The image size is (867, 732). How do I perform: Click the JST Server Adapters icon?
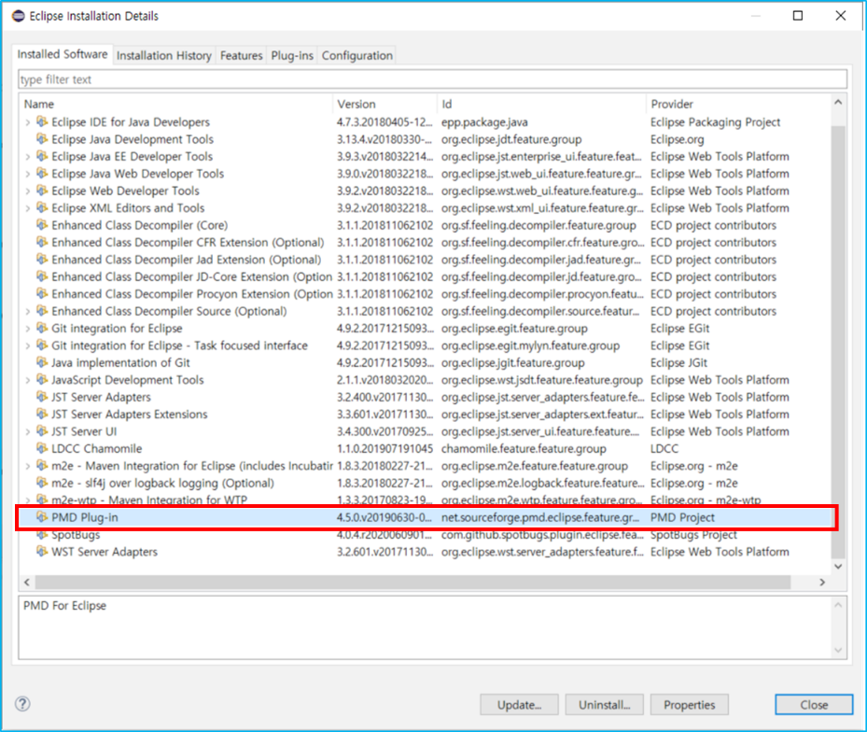pos(42,397)
